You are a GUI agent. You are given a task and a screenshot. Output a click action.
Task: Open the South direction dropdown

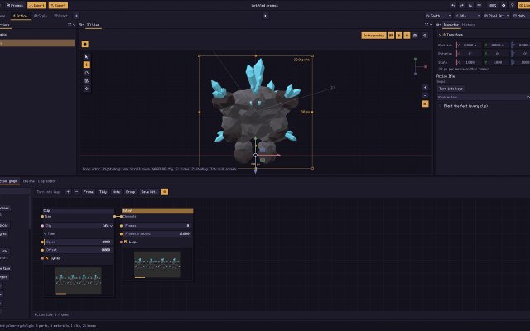(438, 16)
